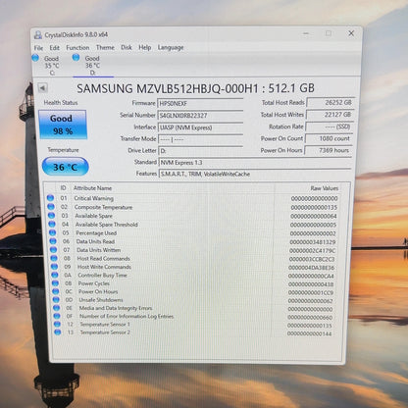This screenshot has height=408, width=408.
Task: Click status icon for Media and Data Integrity Errors
Action: [x=57, y=308]
